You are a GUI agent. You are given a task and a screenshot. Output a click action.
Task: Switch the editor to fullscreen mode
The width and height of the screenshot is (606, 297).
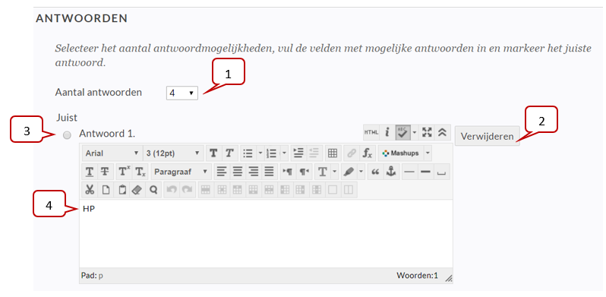[427, 132]
